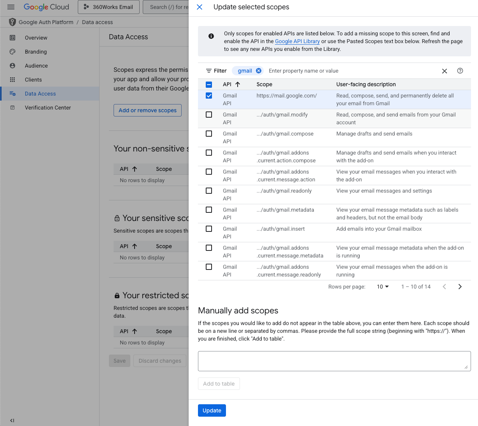Open filter help question mark icon
Screen dimensions: 478x426
point(460,71)
